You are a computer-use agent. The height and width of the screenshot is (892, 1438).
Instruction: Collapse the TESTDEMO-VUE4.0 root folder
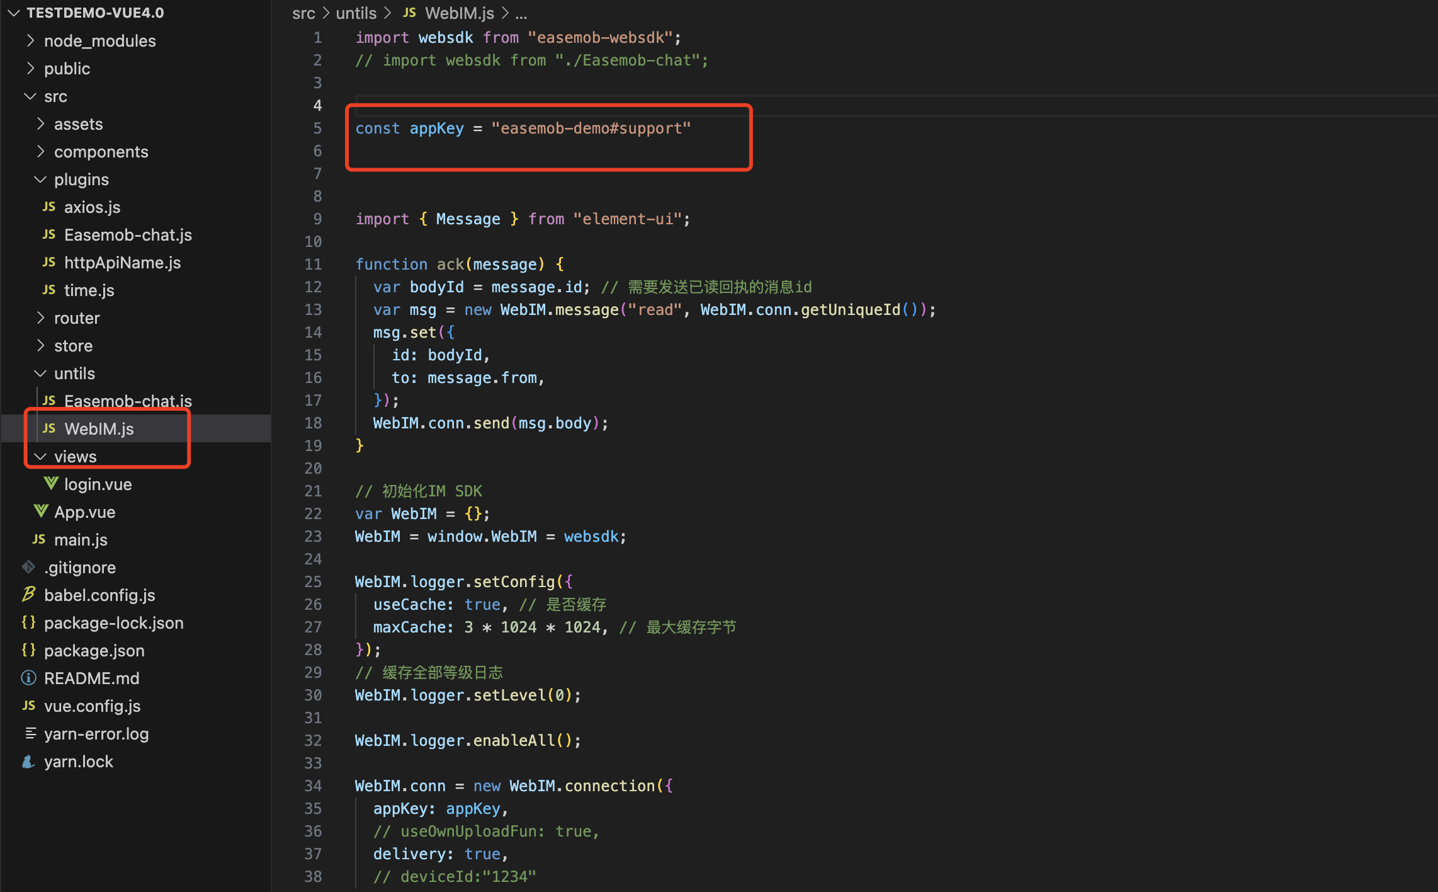[14, 13]
